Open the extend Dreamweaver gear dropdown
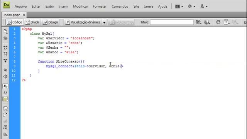Viewport: 247px width, 139px height. [x=191, y=7]
